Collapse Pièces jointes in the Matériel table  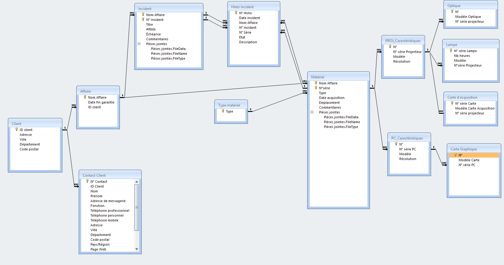[x=312, y=112]
